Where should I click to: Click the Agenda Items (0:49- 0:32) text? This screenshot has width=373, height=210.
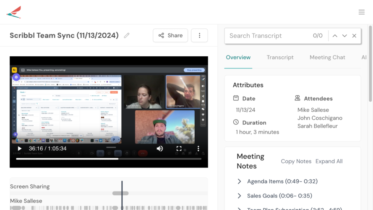[282, 181]
